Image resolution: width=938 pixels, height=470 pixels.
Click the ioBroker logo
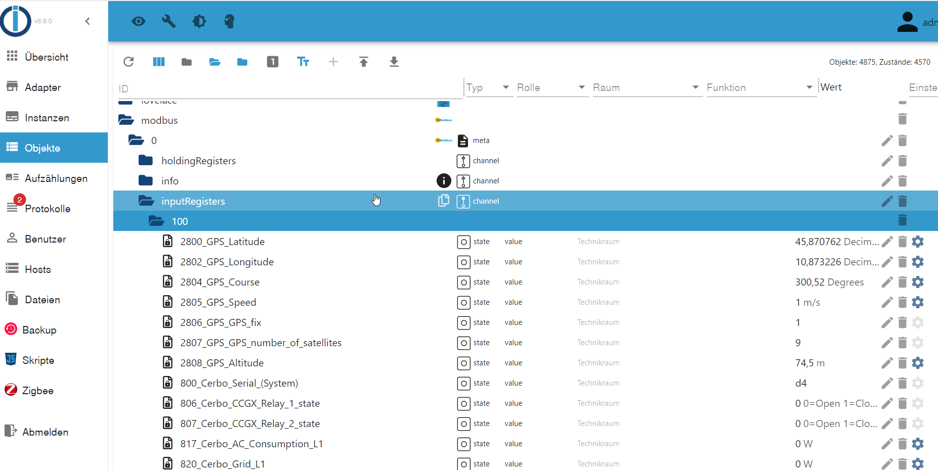click(x=16, y=21)
